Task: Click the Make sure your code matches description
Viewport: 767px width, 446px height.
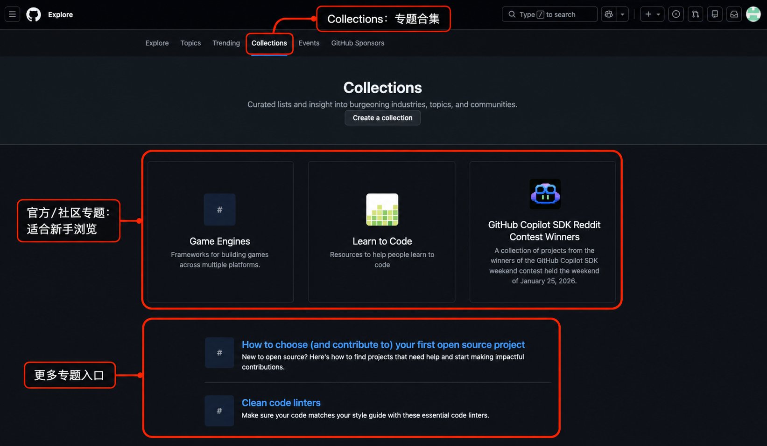Action: point(366,415)
